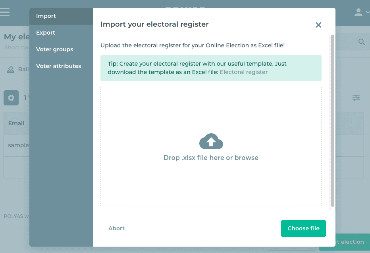
Task: Open the Voter groups section
Action: pos(54,49)
